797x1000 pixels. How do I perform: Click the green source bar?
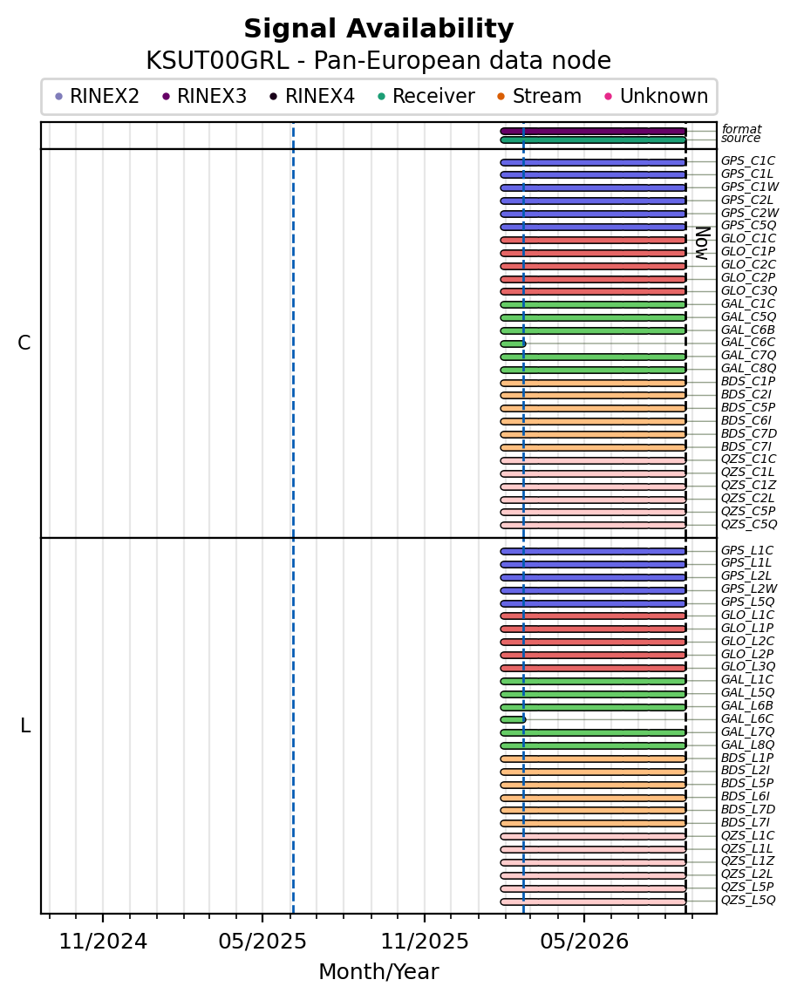pos(594,139)
